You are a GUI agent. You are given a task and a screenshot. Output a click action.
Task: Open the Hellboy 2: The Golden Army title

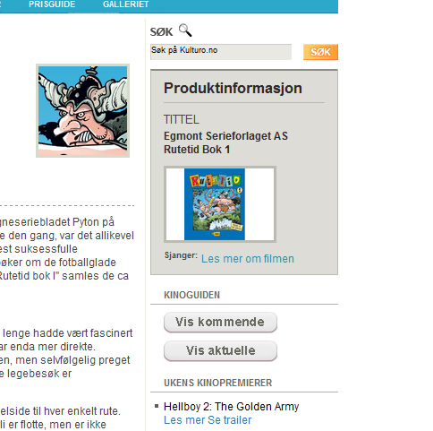(x=232, y=407)
